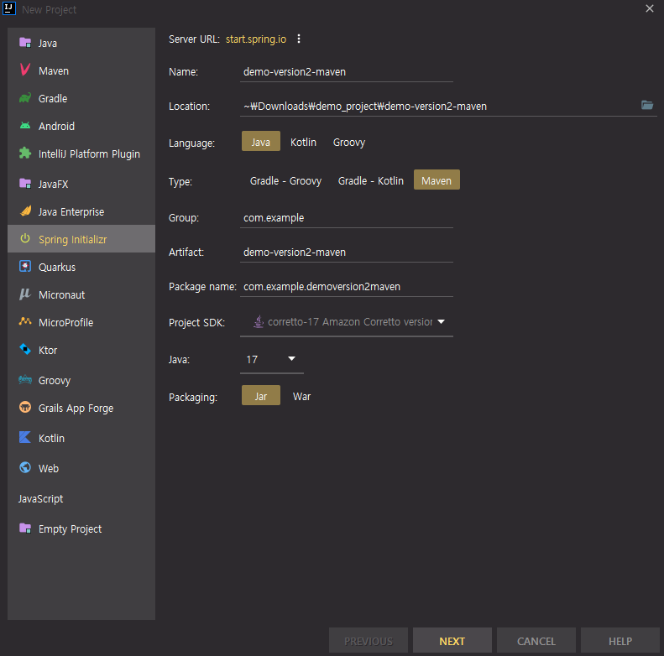664x656 pixels.
Task: Close the New Project dialog
Action: point(650,8)
